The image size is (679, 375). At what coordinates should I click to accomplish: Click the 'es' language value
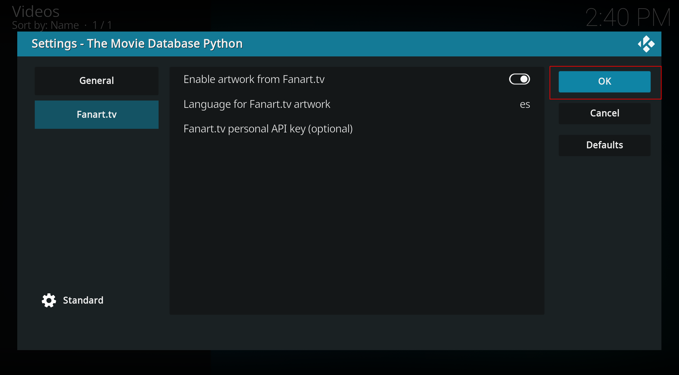click(x=525, y=105)
